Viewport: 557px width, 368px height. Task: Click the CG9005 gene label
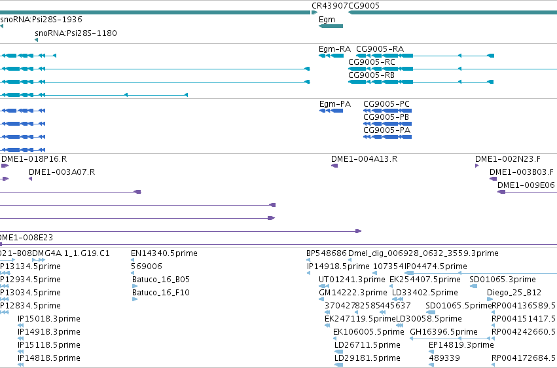(364, 6)
